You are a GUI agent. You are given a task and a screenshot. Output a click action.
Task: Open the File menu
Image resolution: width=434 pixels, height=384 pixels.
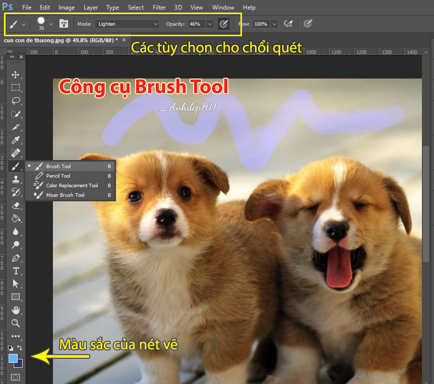pyautogui.click(x=27, y=8)
